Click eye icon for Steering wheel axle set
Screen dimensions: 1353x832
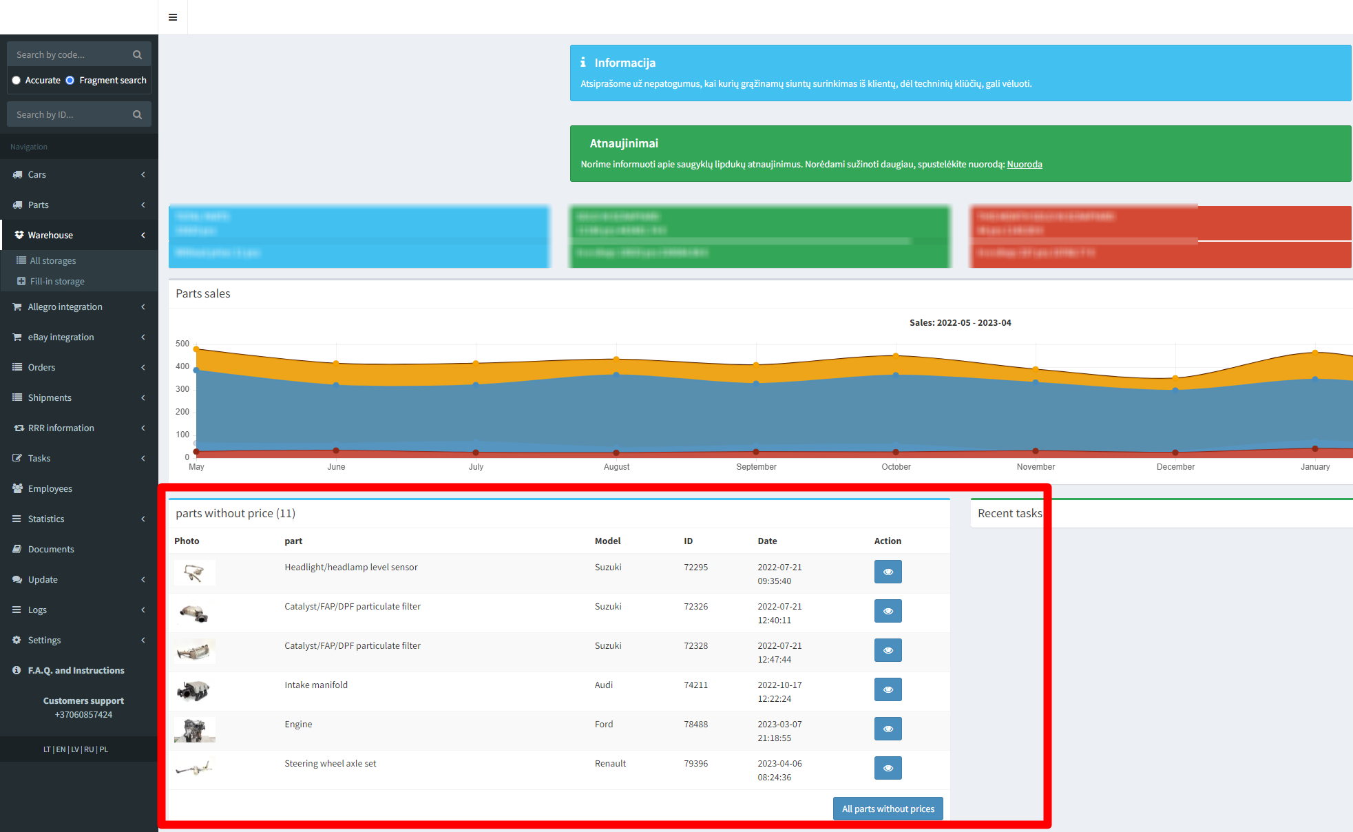[888, 768]
